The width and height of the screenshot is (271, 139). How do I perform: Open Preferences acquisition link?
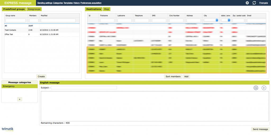coord(91,3)
